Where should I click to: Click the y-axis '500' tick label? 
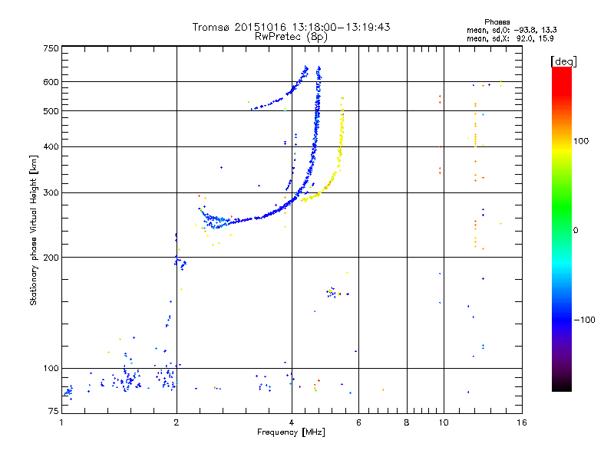click(51, 111)
